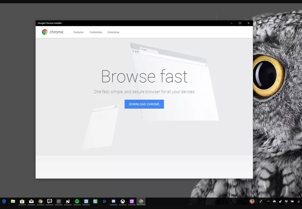Open the blue network app icon in taskbar

[x=105, y=201]
